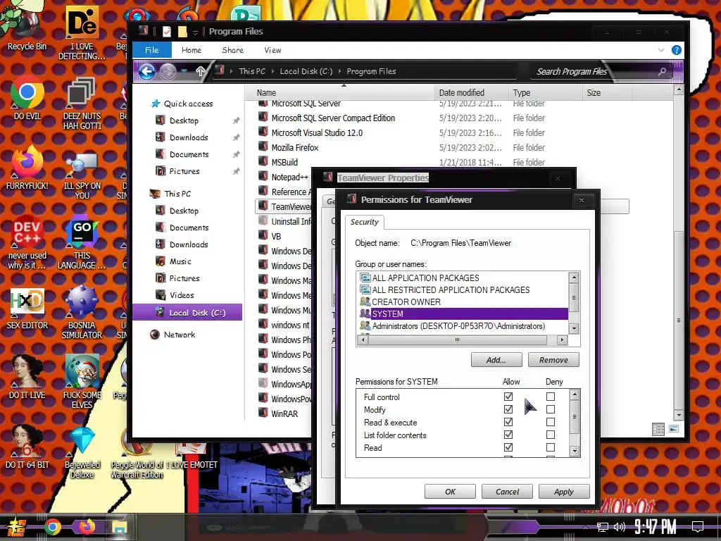Check Deny for Read & execute
Screen dimensions: 721x541
tap(551, 422)
